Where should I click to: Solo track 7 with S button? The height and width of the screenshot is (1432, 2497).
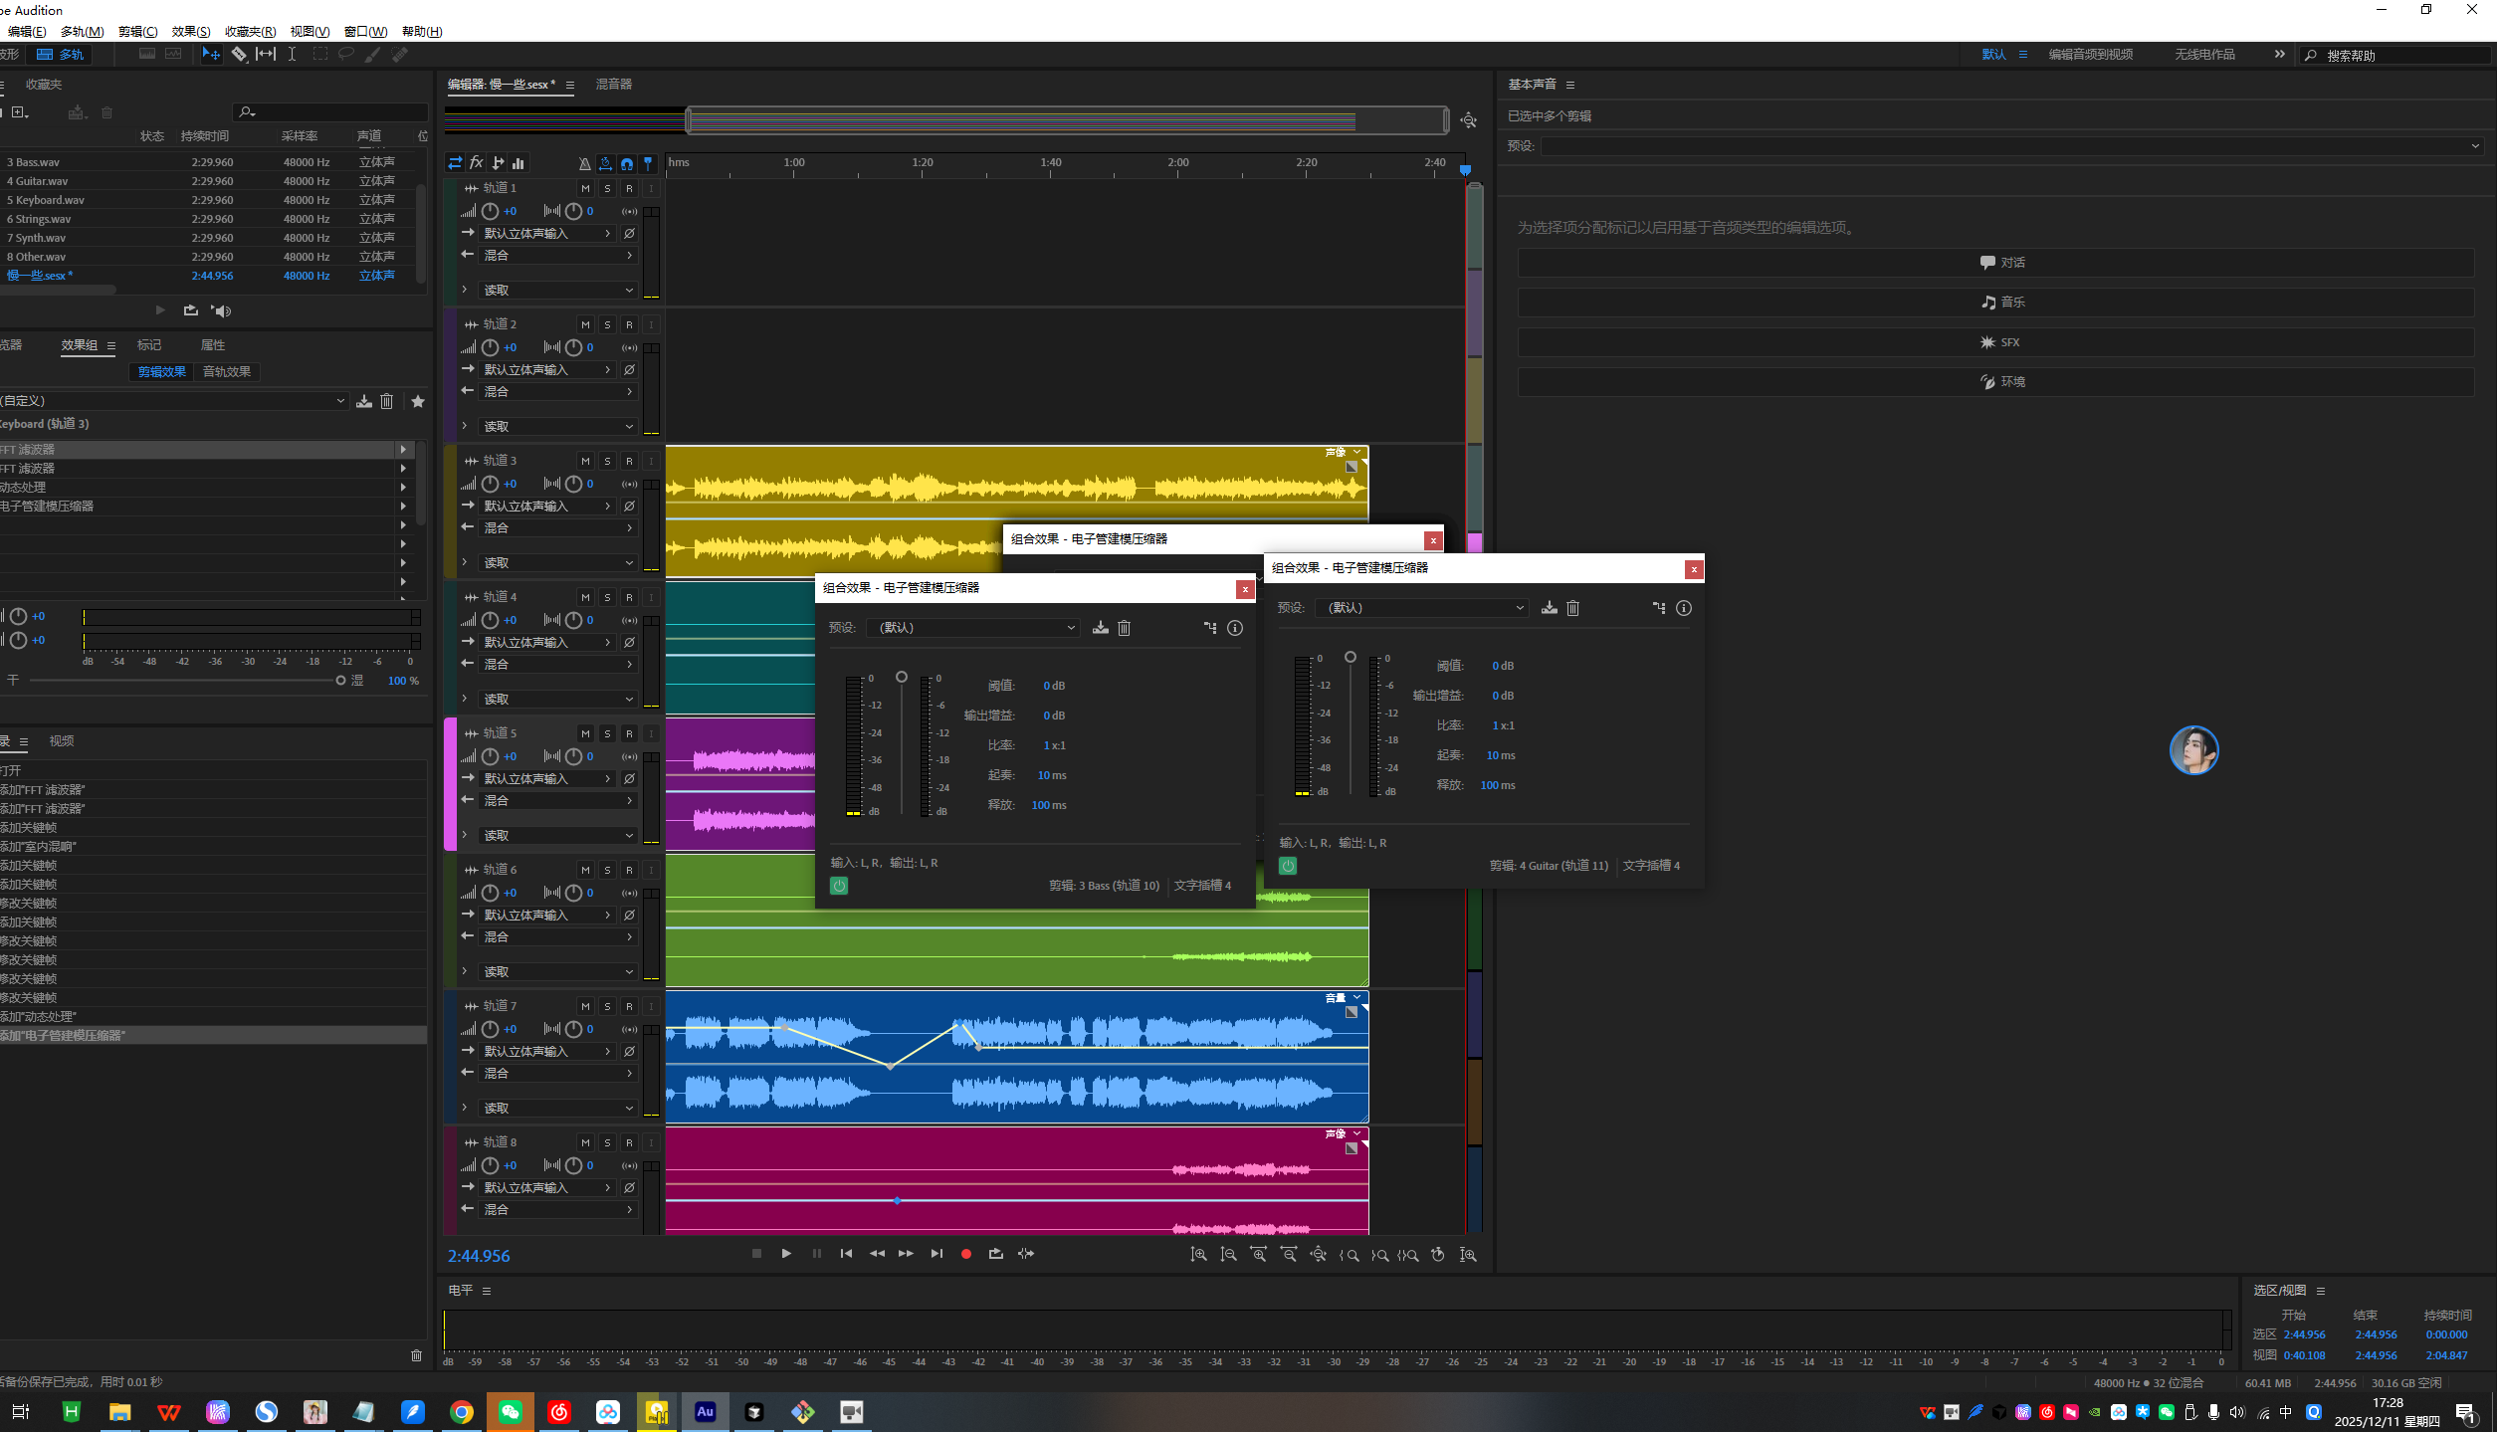[x=607, y=1006]
